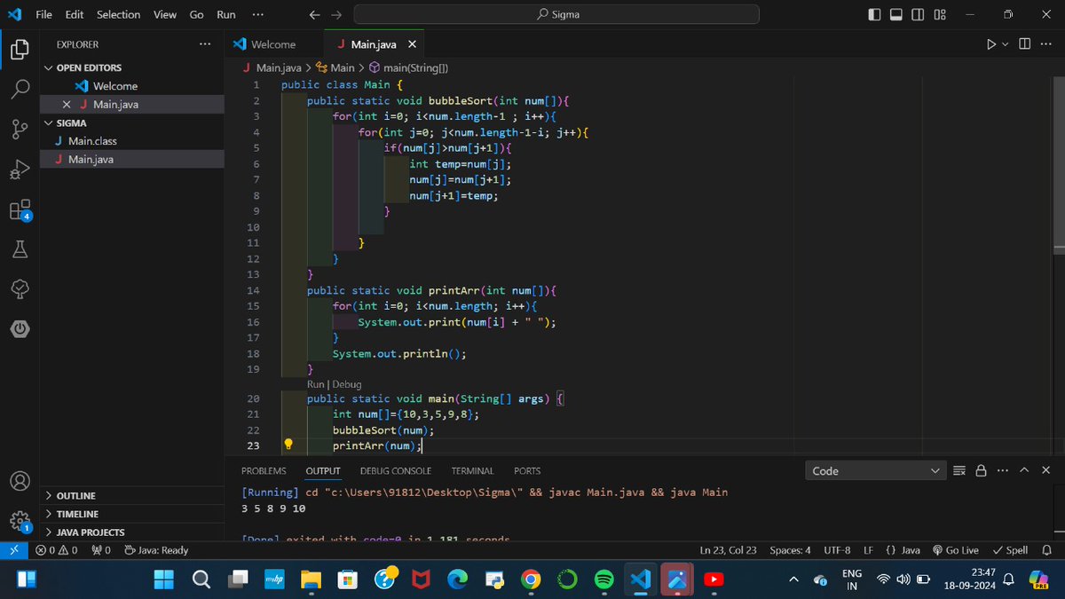Open the Code output channel dropdown

click(x=876, y=470)
